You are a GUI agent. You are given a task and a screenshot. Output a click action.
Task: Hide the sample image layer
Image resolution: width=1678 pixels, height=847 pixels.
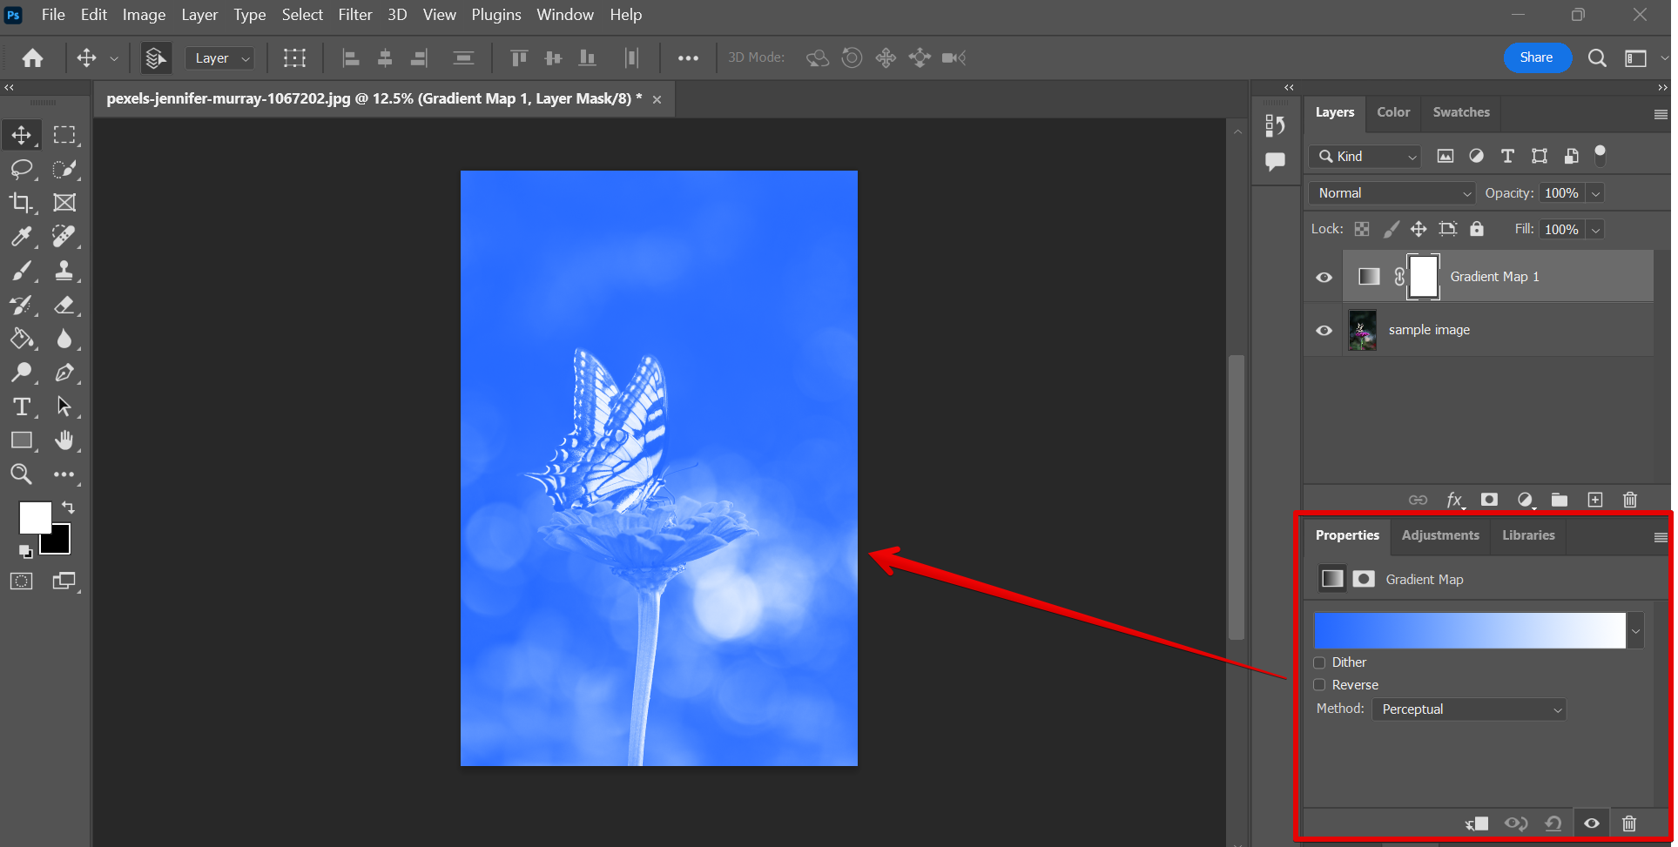[1324, 331]
